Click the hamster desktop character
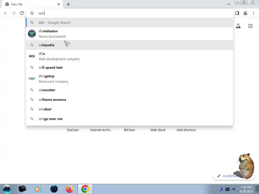The height and width of the screenshot is (194, 259). (246, 166)
